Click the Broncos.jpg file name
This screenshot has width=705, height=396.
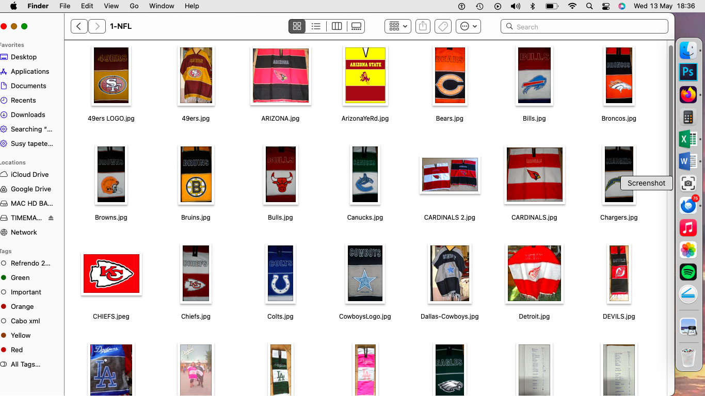619,119
